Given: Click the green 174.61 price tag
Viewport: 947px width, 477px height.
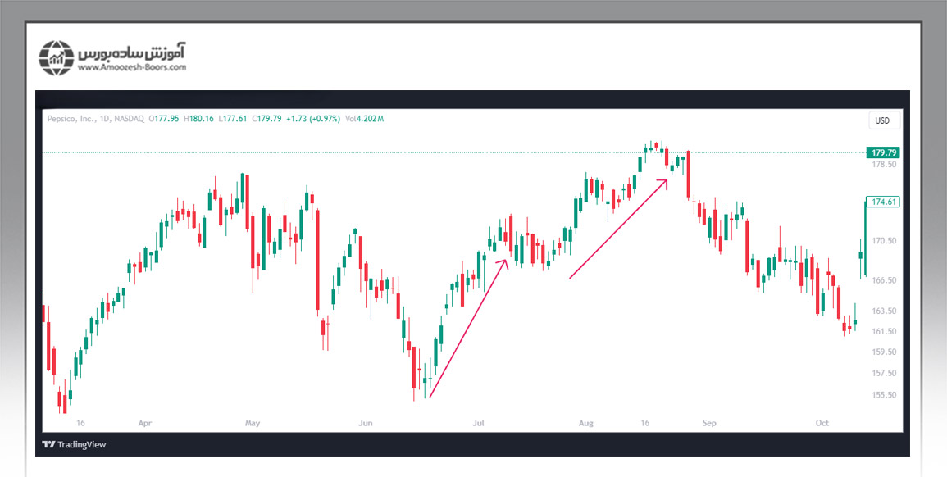Looking at the screenshot, I should point(884,202).
